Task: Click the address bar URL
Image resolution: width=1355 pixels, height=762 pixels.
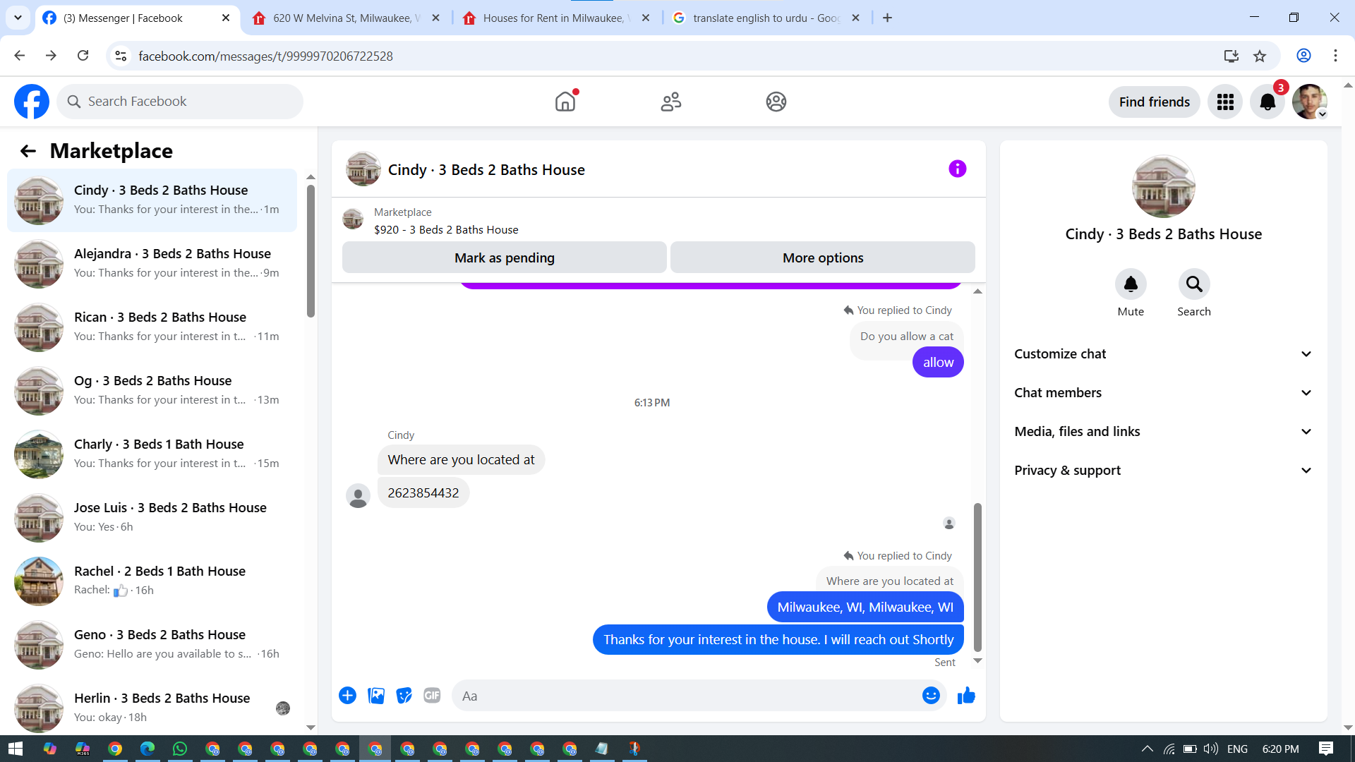Action: coord(265,56)
